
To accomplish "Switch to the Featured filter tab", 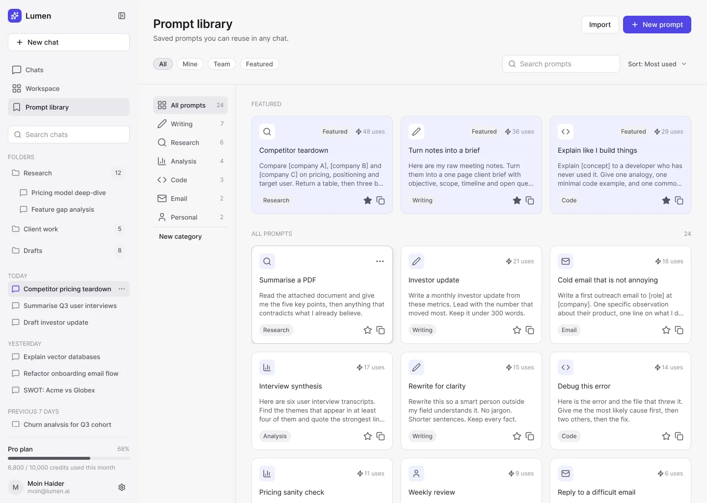I will tap(259, 64).
